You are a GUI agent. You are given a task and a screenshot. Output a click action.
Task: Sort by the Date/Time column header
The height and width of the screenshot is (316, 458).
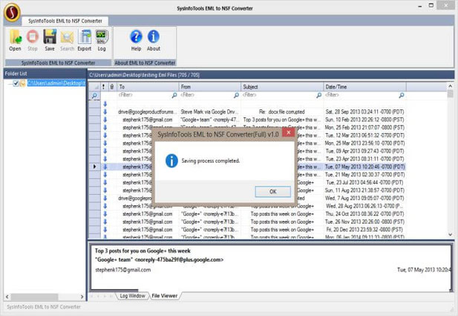click(x=364, y=87)
